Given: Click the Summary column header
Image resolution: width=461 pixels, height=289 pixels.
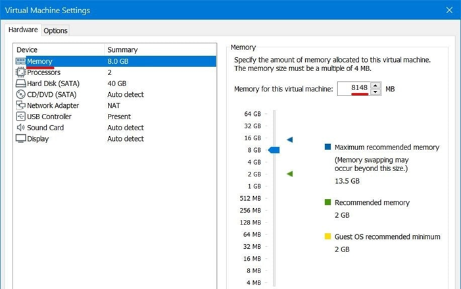Looking at the screenshot, I should (x=122, y=50).
